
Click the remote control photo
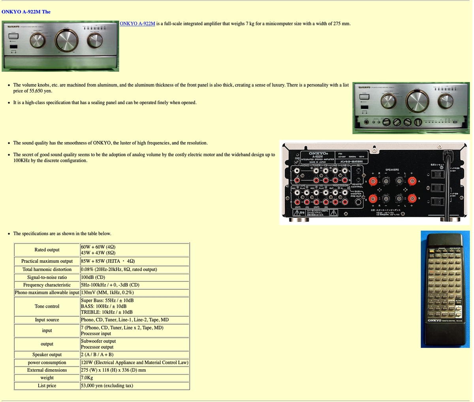(x=446, y=289)
